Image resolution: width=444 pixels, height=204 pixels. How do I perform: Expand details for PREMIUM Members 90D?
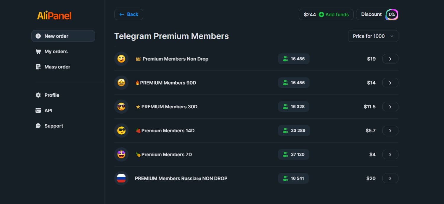click(x=390, y=83)
